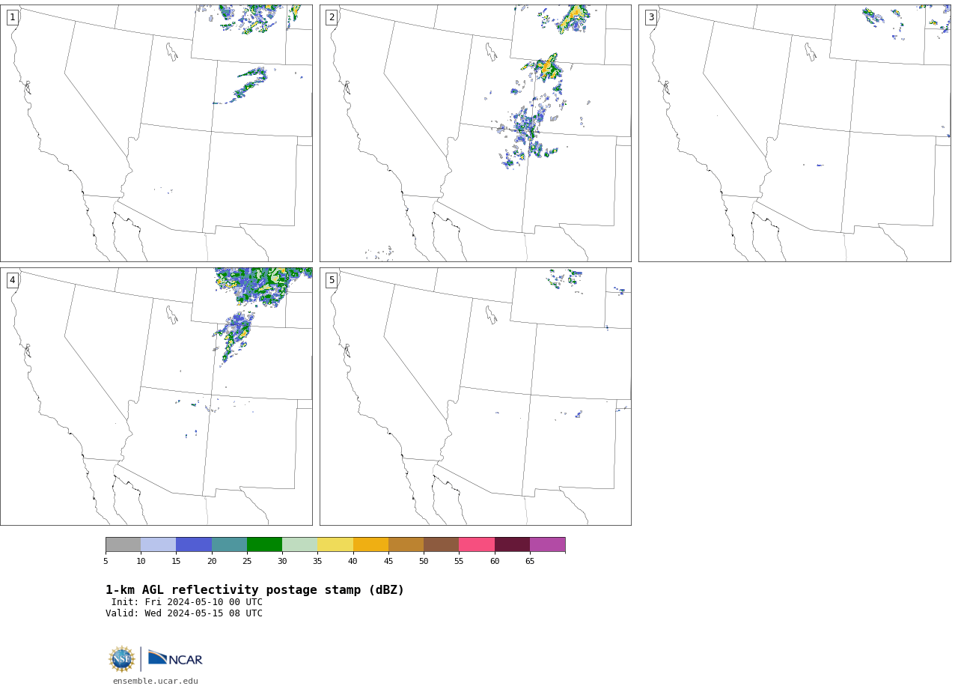This screenshot has width=958, height=689.
Task: Click the teal 20-25 dBZ color swatch
Action: pyautogui.click(x=229, y=544)
